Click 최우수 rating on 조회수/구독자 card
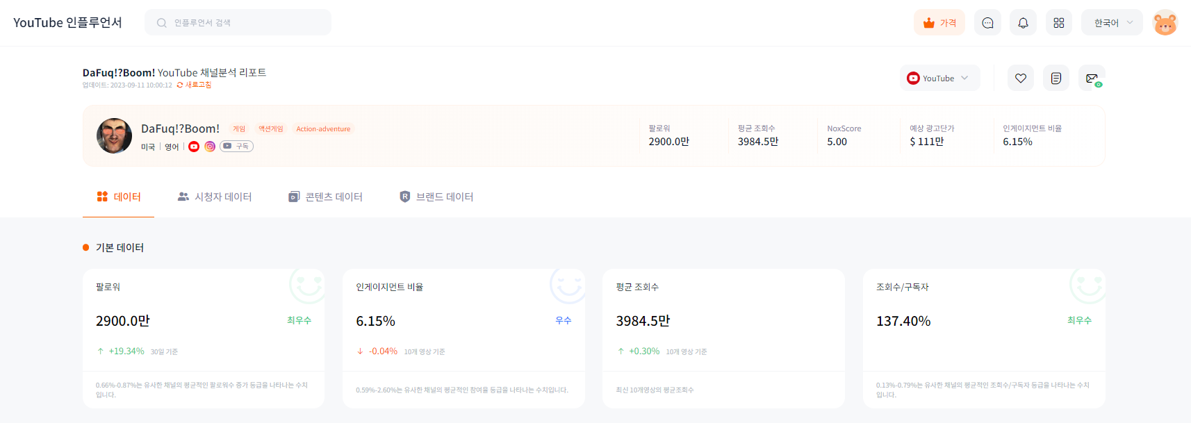Image resolution: width=1191 pixels, height=423 pixels. [x=1079, y=320]
